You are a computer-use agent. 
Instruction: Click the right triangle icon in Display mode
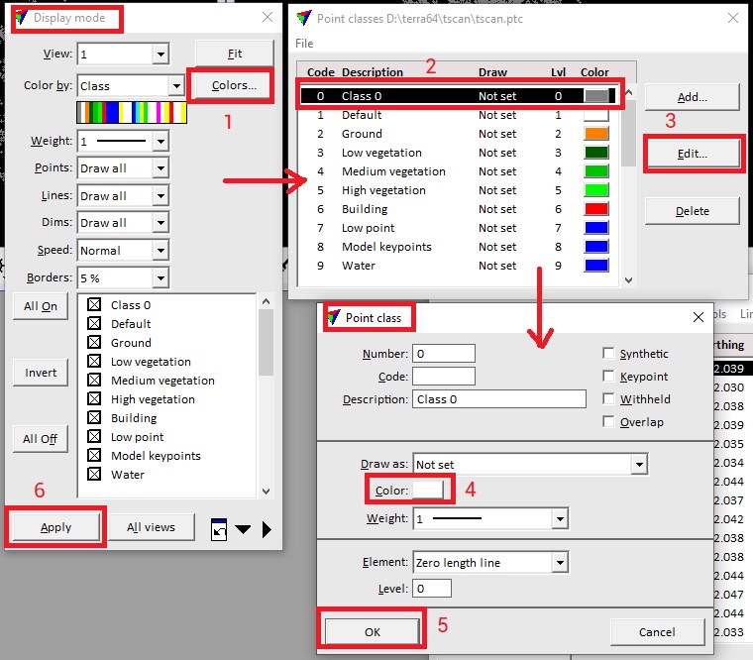267,529
